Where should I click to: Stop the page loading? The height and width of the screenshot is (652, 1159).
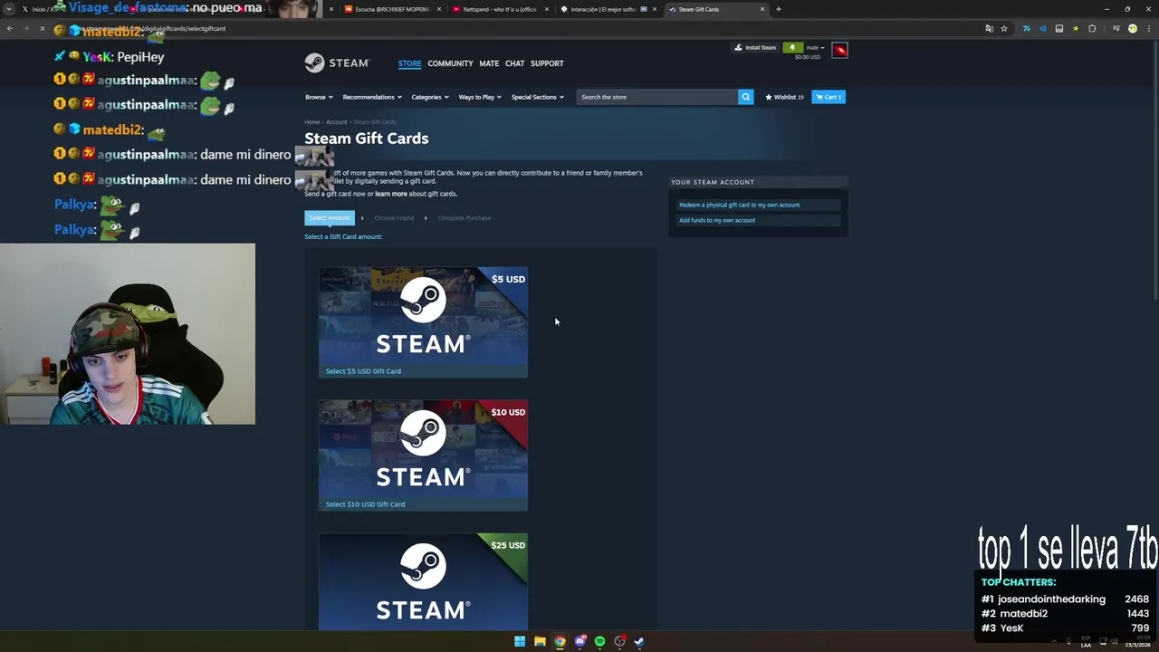[x=42, y=28]
